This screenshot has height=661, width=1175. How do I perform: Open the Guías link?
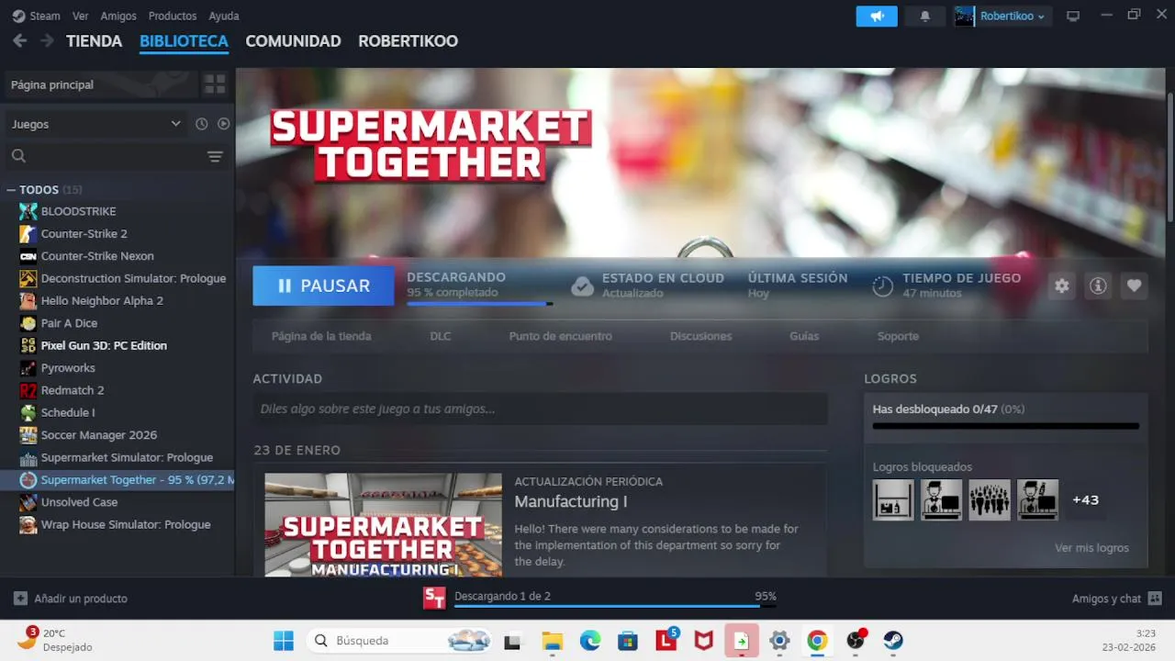pyautogui.click(x=804, y=336)
